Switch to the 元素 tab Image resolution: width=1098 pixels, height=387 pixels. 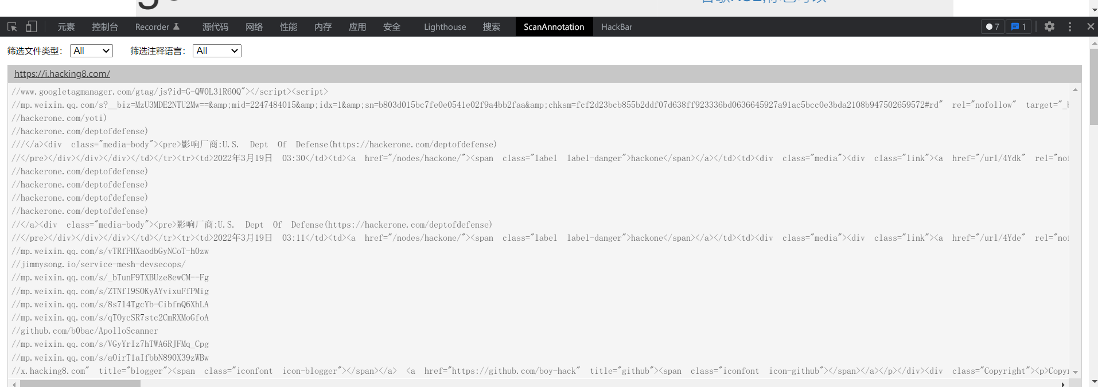66,26
